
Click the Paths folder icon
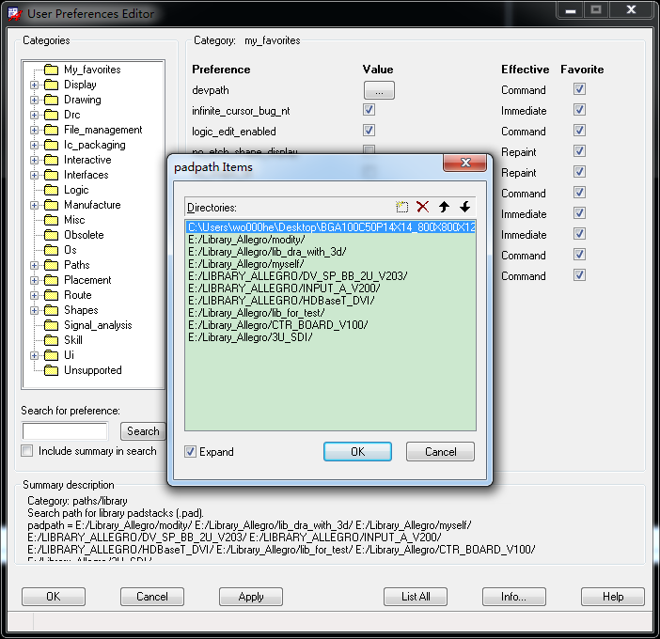coord(52,265)
